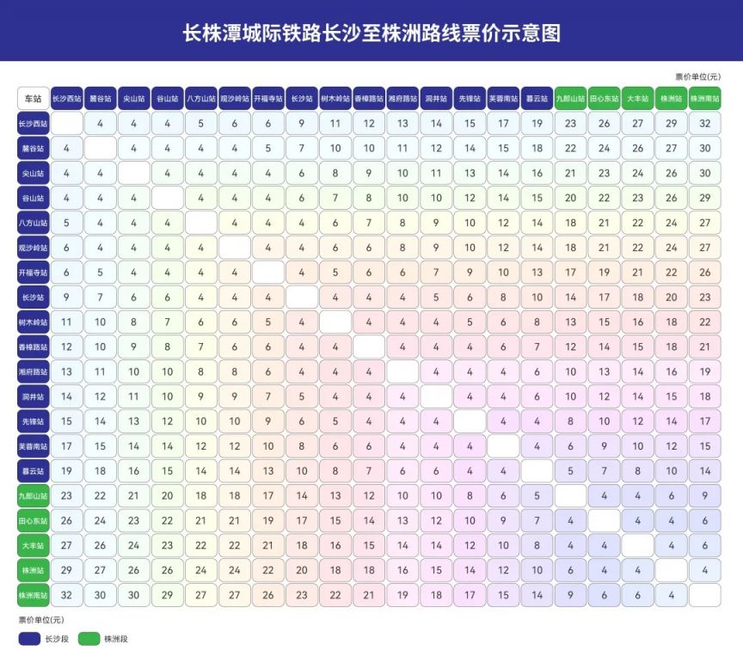Image resolution: width=743 pixels, height=669 pixels.
Task: Select the 株洲南站 column header
Action: click(704, 98)
